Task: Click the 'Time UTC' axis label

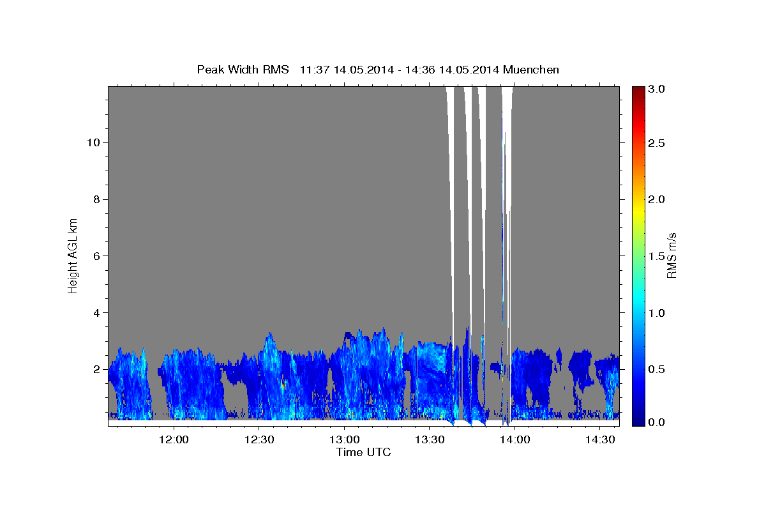Action: [x=363, y=452]
